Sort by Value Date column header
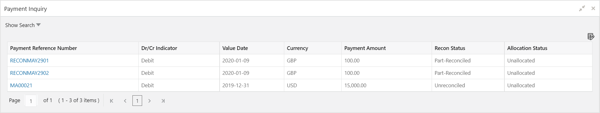The width and height of the screenshot is (600, 113). pyautogui.click(x=235, y=48)
